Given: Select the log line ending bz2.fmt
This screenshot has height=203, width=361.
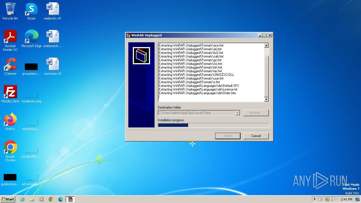Looking at the screenshot, I should point(191,53).
